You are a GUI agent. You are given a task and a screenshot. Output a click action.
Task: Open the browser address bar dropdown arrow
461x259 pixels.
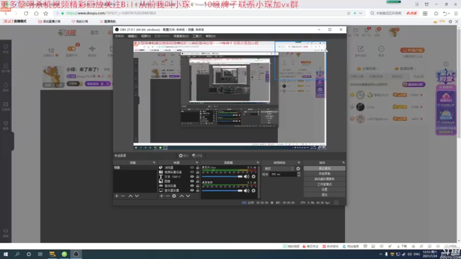tap(361, 13)
